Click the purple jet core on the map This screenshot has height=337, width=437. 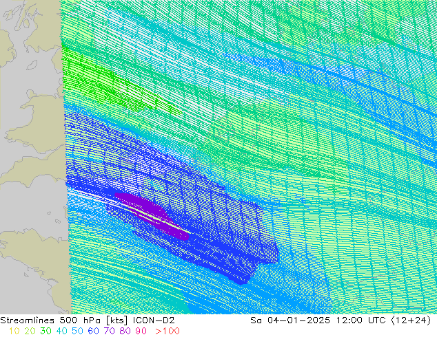(152, 215)
